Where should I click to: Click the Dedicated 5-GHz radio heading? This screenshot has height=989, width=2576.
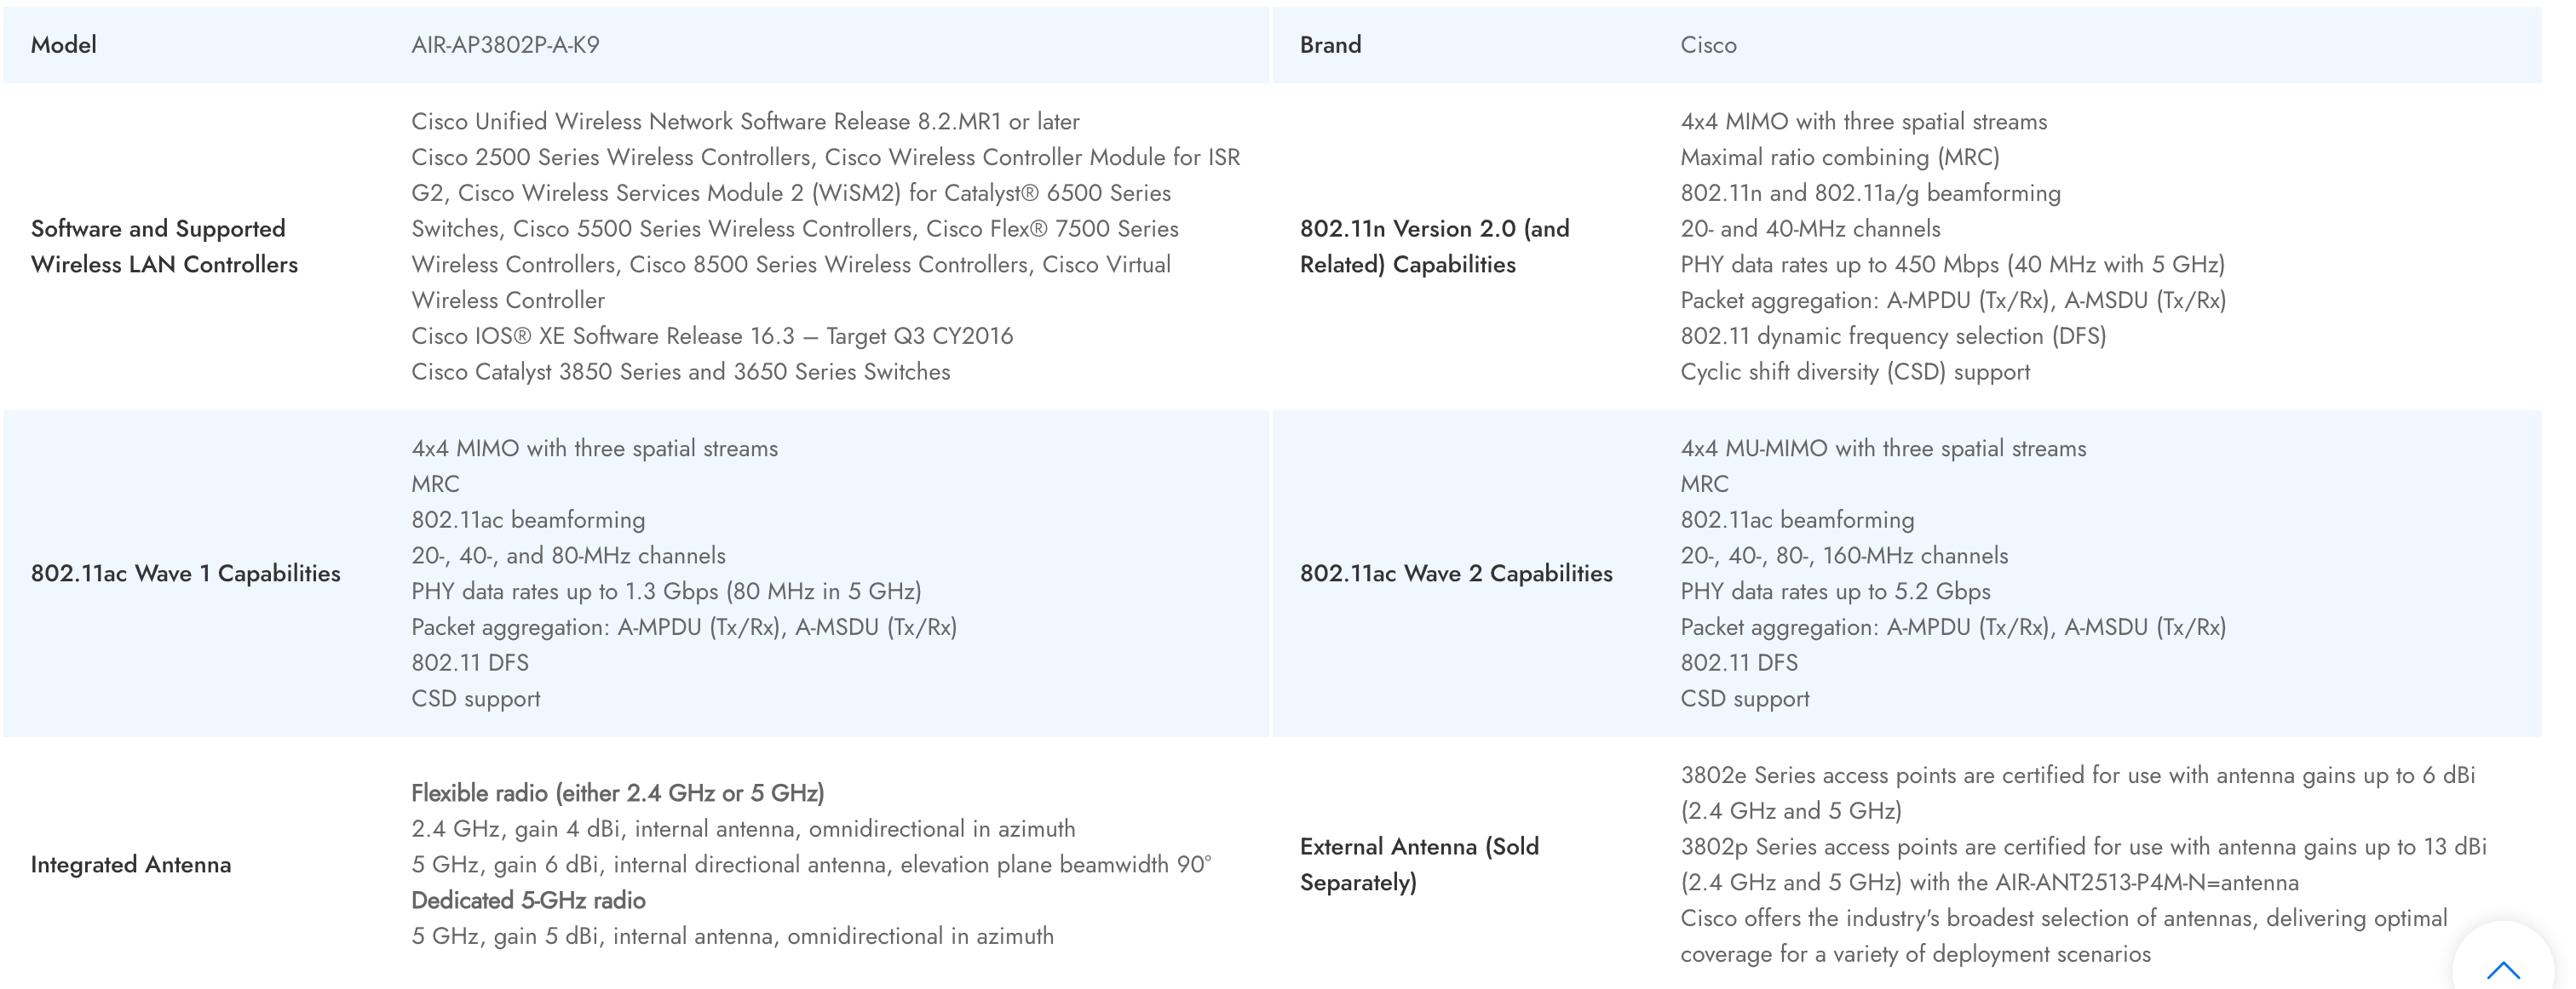pos(528,901)
